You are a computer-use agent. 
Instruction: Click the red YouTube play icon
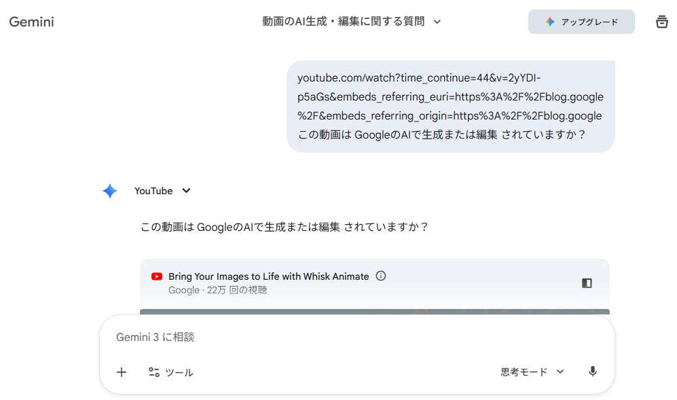coord(157,276)
